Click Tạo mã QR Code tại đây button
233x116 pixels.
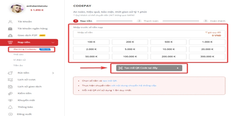click(x=149, y=68)
